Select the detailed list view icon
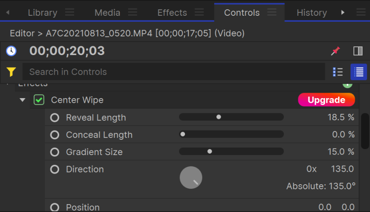 click(x=358, y=72)
